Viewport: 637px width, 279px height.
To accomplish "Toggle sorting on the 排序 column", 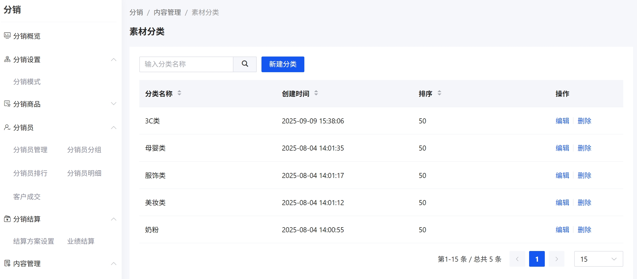I will [x=439, y=93].
